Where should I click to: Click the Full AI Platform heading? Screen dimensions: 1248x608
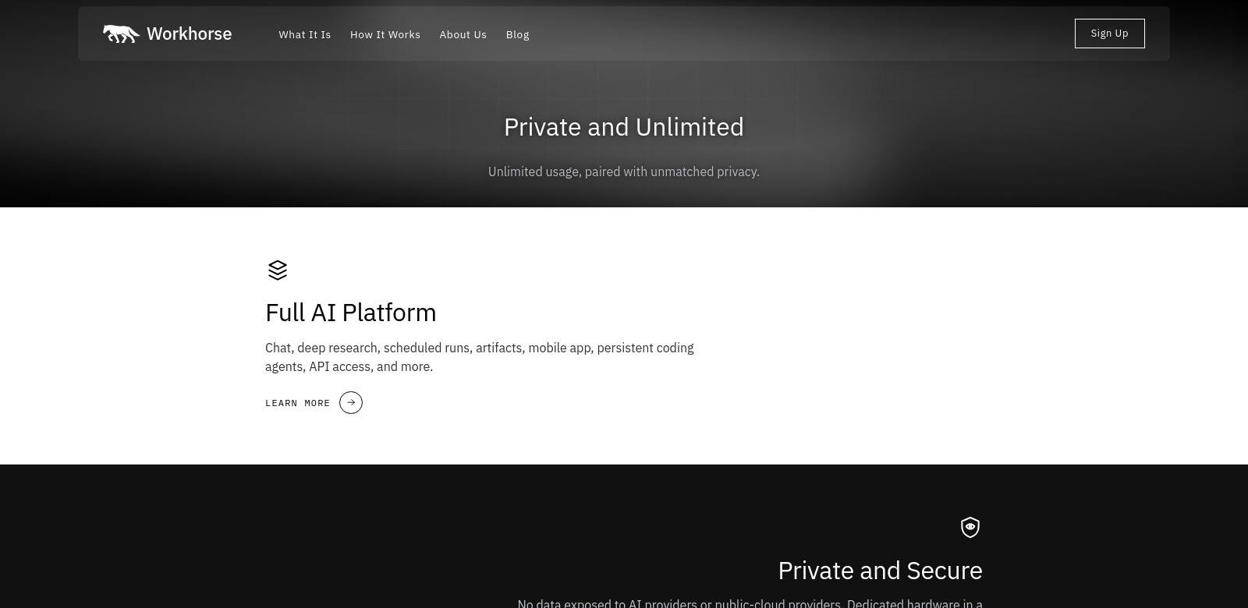click(x=351, y=313)
